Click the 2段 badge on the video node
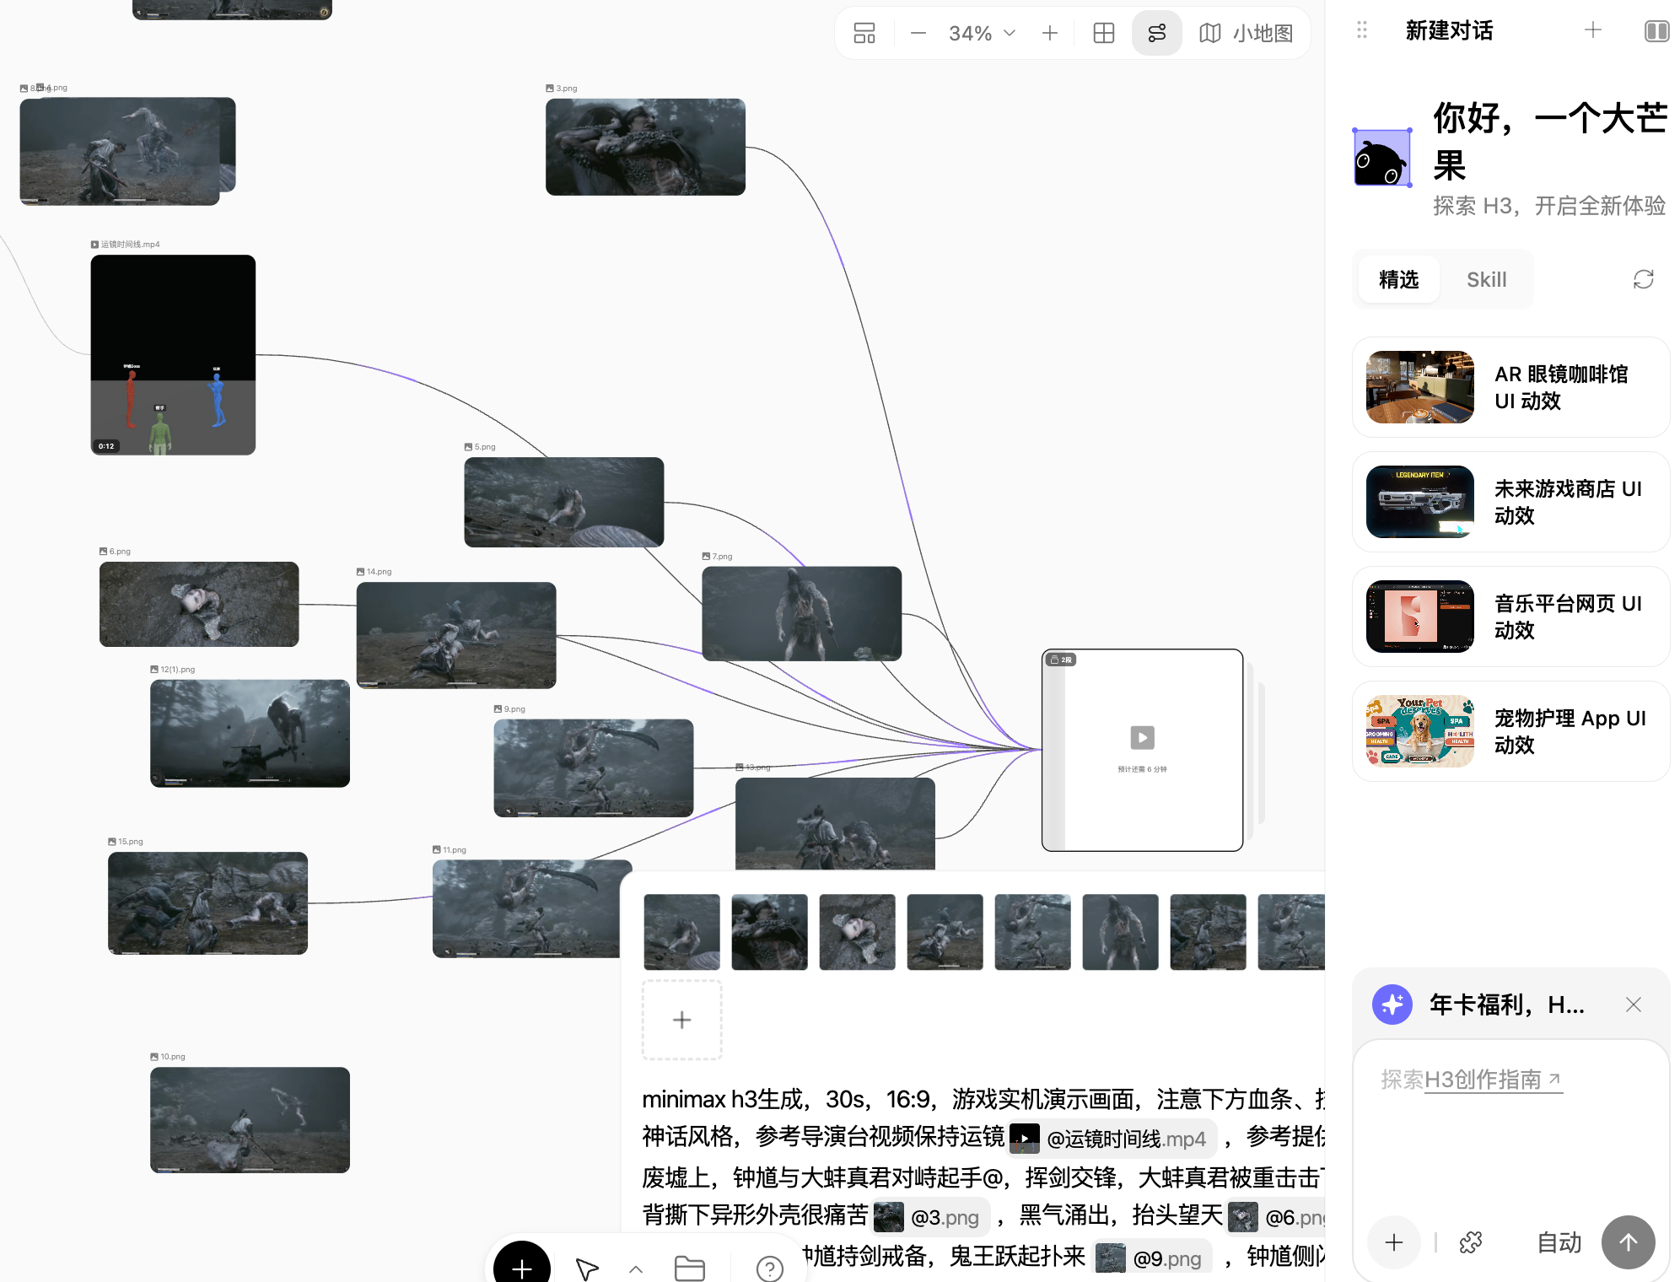Viewport: 1680px width, 1282px height. click(x=1061, y=660)
